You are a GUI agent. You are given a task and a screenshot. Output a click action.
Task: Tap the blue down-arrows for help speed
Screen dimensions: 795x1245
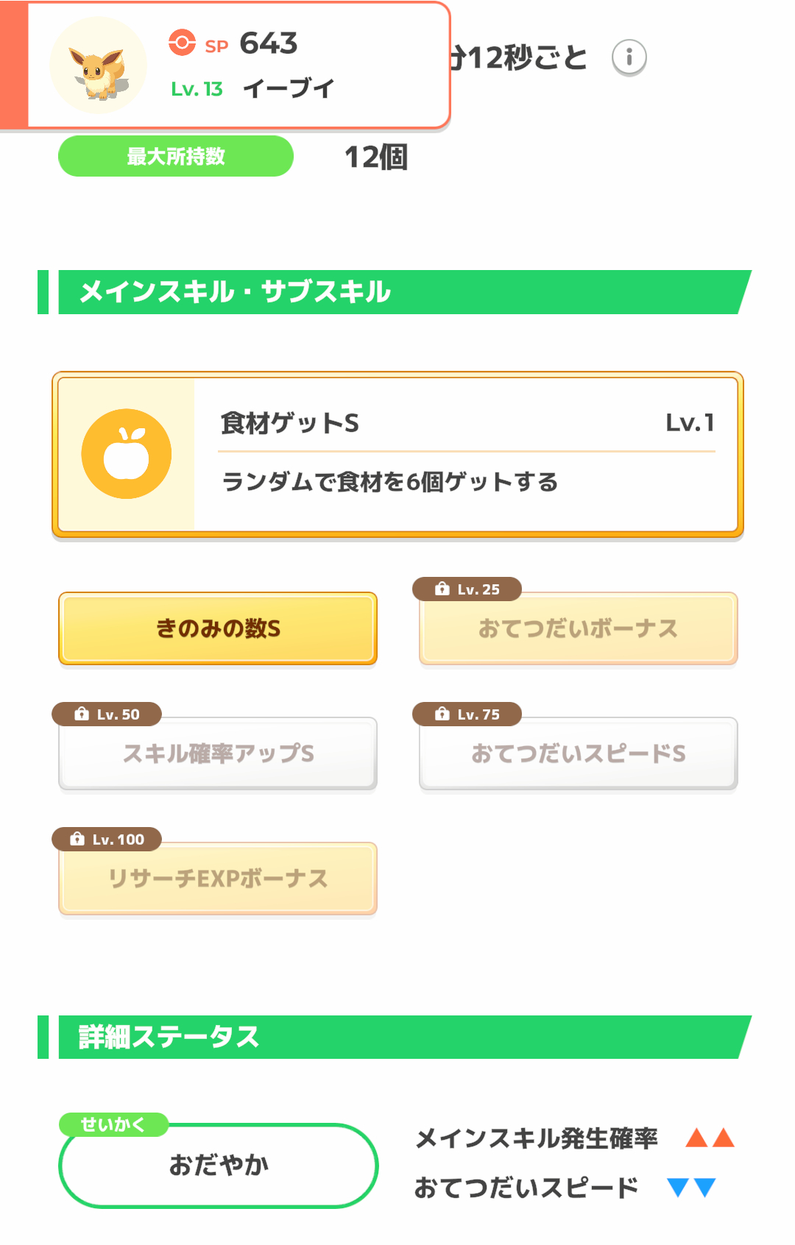(x=691, y=1187)
